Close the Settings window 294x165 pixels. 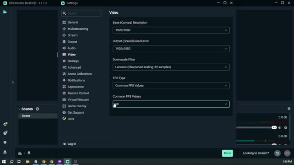click(x=232, y=3)
